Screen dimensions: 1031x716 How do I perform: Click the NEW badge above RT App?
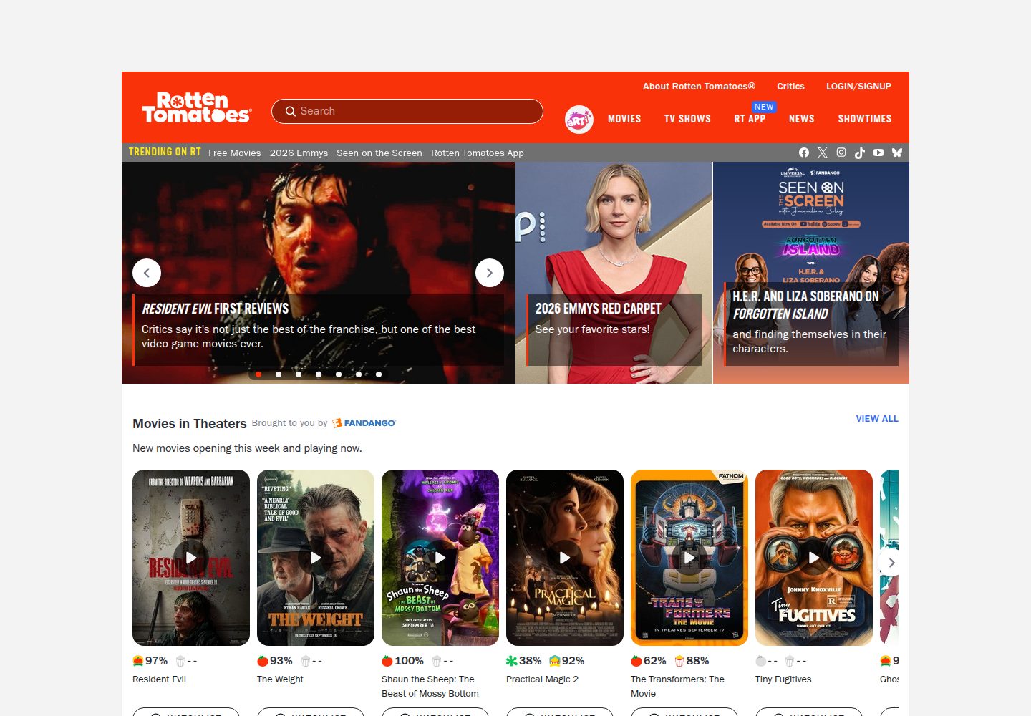764,107
